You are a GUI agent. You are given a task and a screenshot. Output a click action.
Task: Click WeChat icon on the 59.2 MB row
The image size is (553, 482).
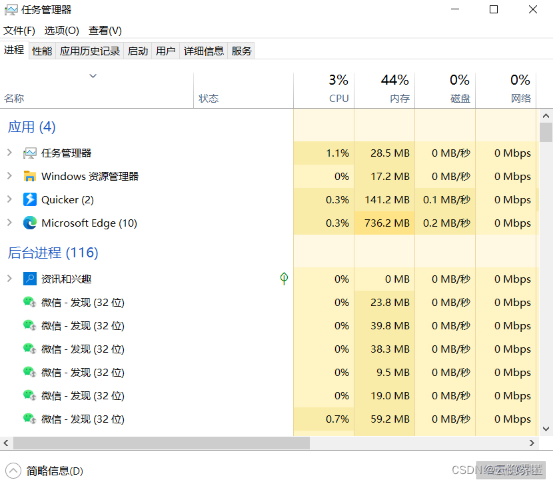coord(29,419)
